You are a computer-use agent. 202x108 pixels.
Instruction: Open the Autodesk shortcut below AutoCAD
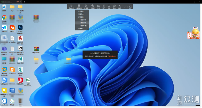coord(20,51)
